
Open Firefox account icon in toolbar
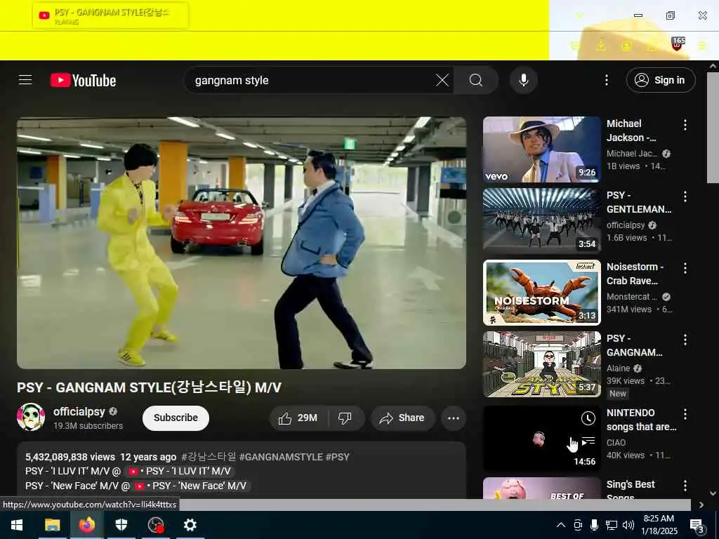click(626, 46)
